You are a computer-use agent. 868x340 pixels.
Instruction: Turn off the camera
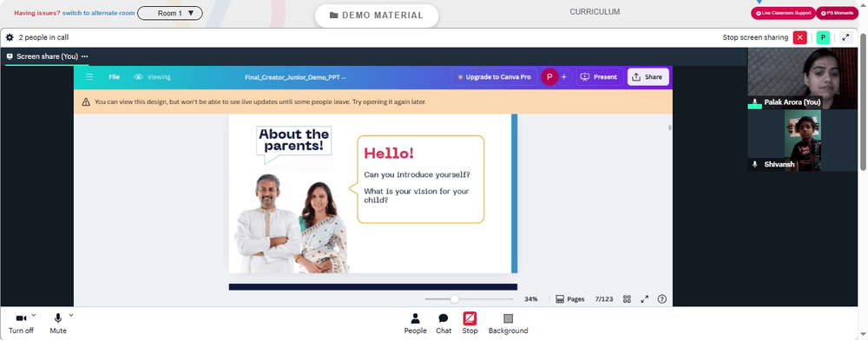pos(21,324)
